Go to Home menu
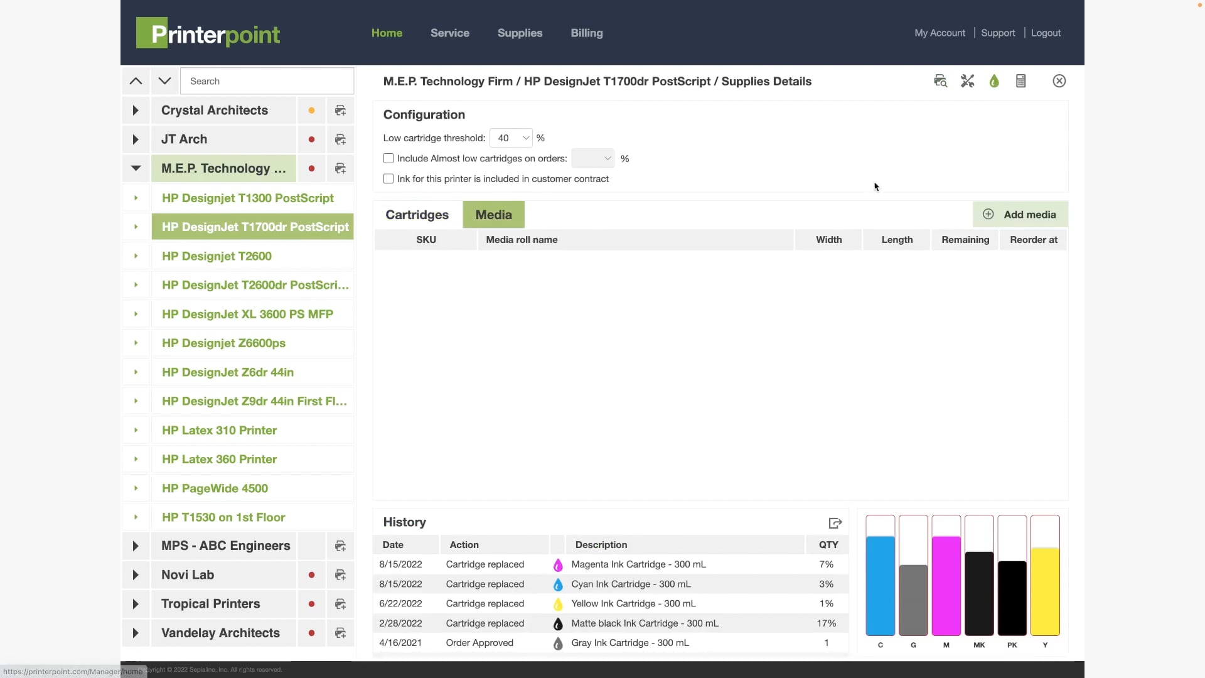Image resolution: width=1205 pixels, height=678 pixels. click(x=387, y=33)
